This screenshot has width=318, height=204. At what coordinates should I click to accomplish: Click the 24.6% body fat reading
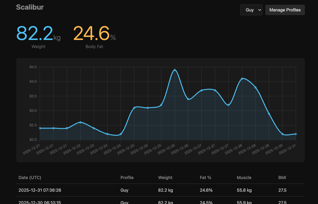94,34
